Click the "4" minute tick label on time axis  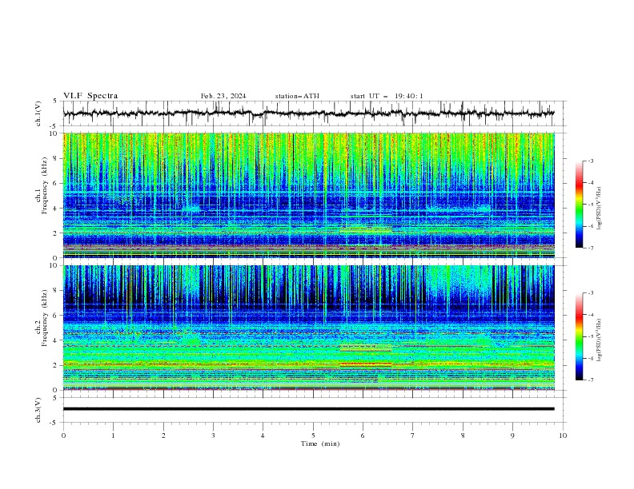click(263, 435)
